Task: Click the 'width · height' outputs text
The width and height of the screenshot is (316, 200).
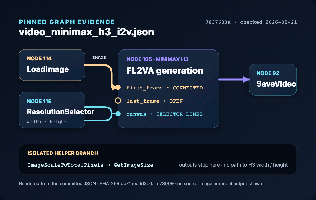Action: (47, 122)
